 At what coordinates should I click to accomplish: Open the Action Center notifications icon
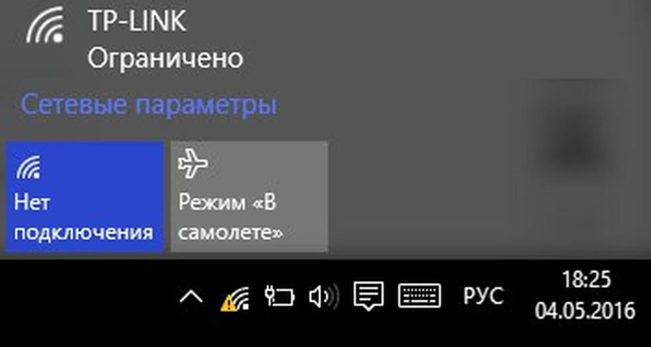[369, 296]
